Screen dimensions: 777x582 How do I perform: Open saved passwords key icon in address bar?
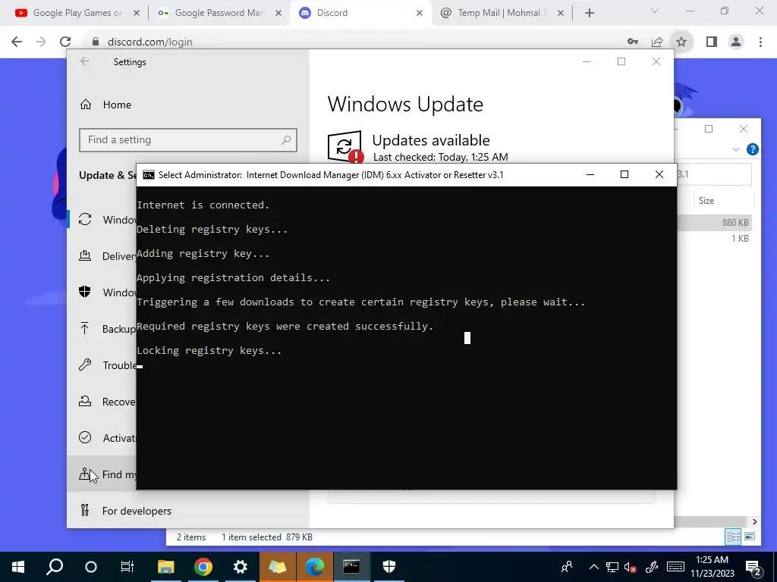point(633,42)
